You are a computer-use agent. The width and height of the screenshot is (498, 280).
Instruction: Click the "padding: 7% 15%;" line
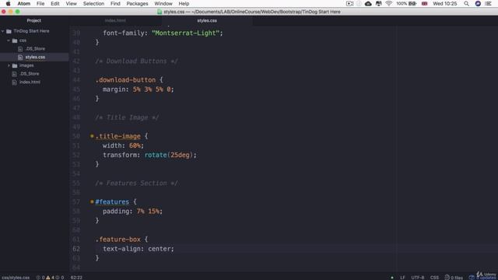(132, 211)
